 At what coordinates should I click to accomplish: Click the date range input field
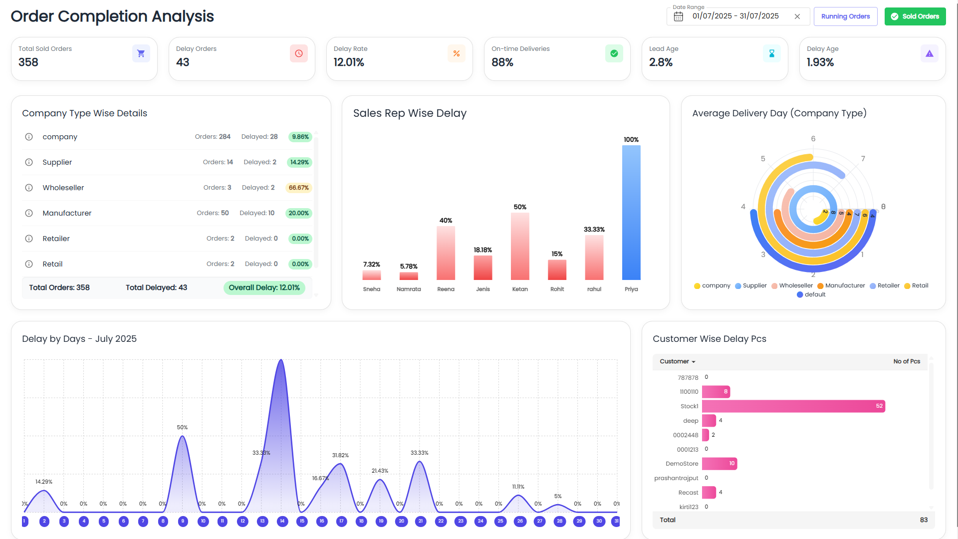point(735,16)
